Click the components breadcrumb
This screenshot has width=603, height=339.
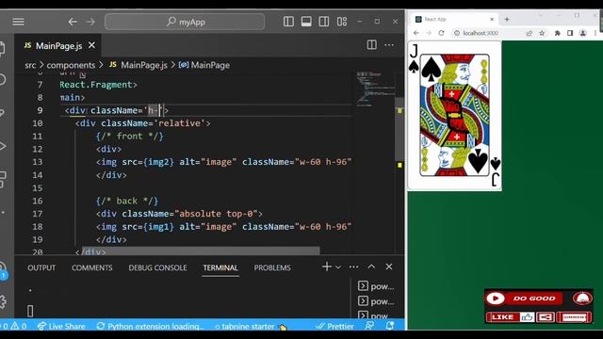(x=71, y=65)
